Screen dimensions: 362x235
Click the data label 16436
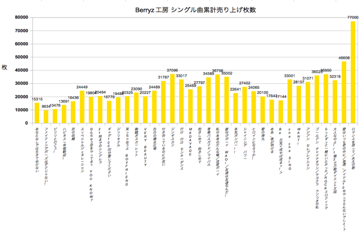click(x=73, y=98)
